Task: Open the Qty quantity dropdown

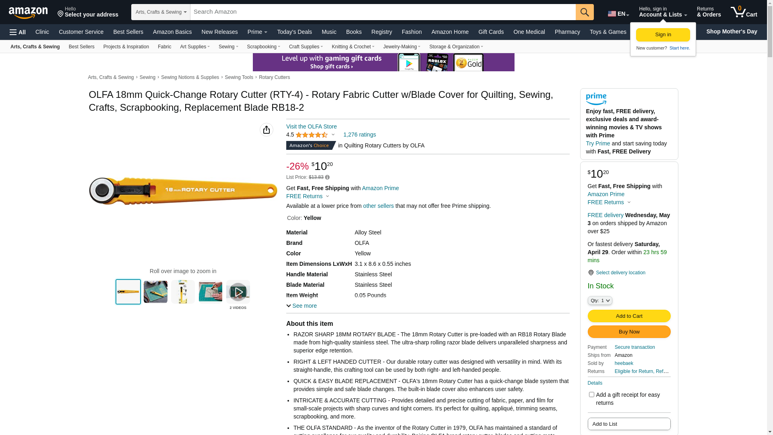Action: coord(600,300)
